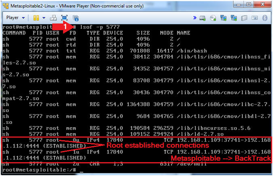Click the CD/DVD drive device icon
The image size is (273, 176).
213,18
